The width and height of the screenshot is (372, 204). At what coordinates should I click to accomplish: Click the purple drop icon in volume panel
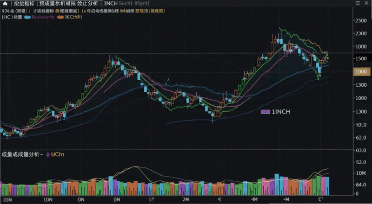(x=48, y=154)
